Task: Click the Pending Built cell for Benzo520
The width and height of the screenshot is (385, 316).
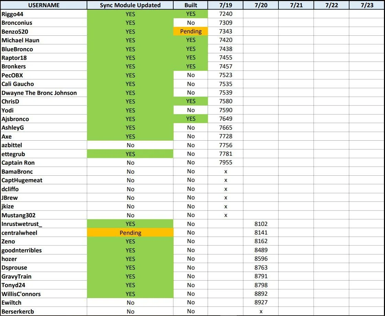Action: [x=190, y=31]
